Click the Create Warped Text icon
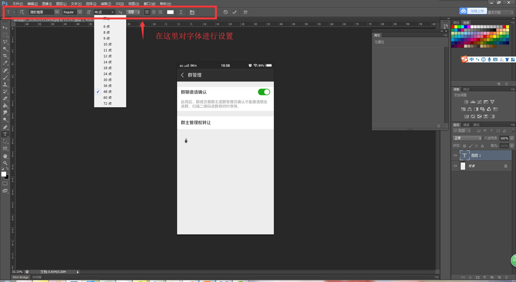The width and height of the screenshot is (516, 282). click(x=181, y=12)
